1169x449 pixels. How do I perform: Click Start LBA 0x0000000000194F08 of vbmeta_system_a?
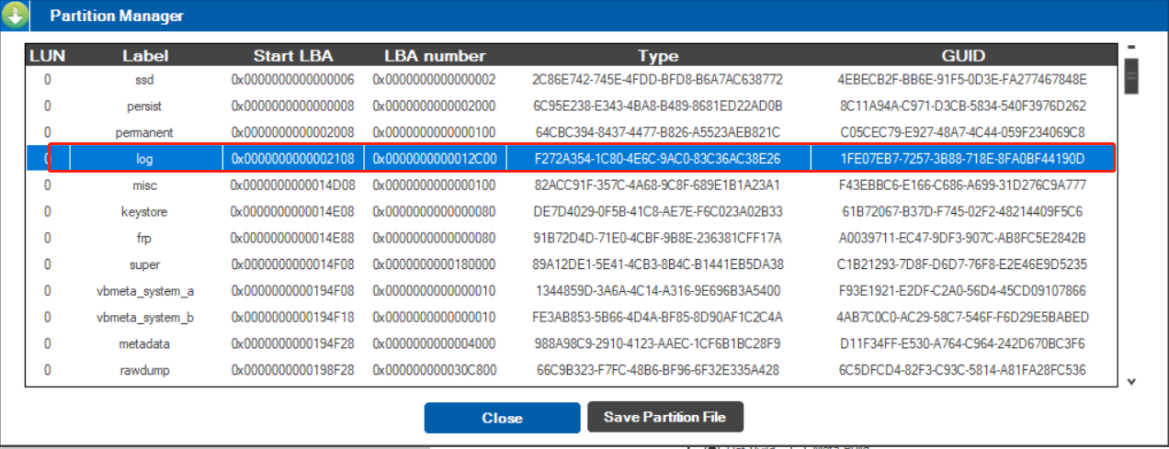[293, 292]
